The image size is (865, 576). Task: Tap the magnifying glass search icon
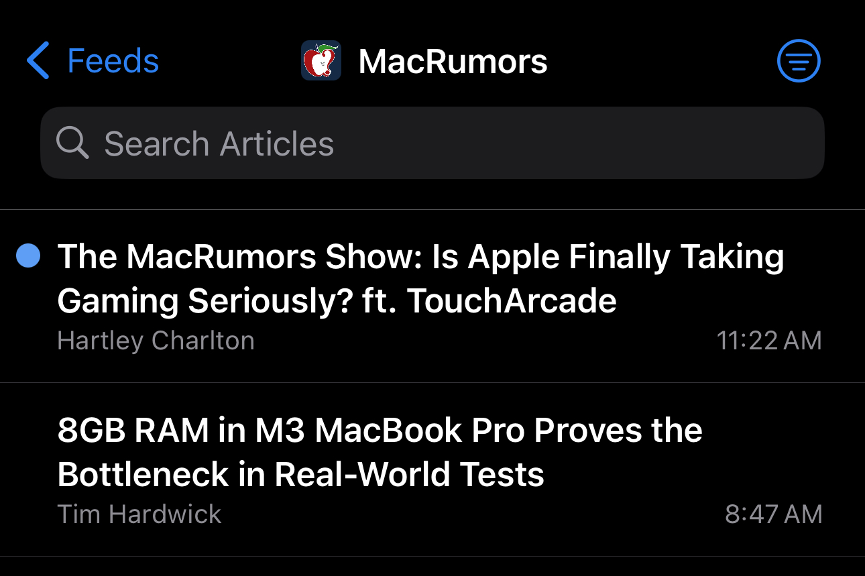pos(72,143)
